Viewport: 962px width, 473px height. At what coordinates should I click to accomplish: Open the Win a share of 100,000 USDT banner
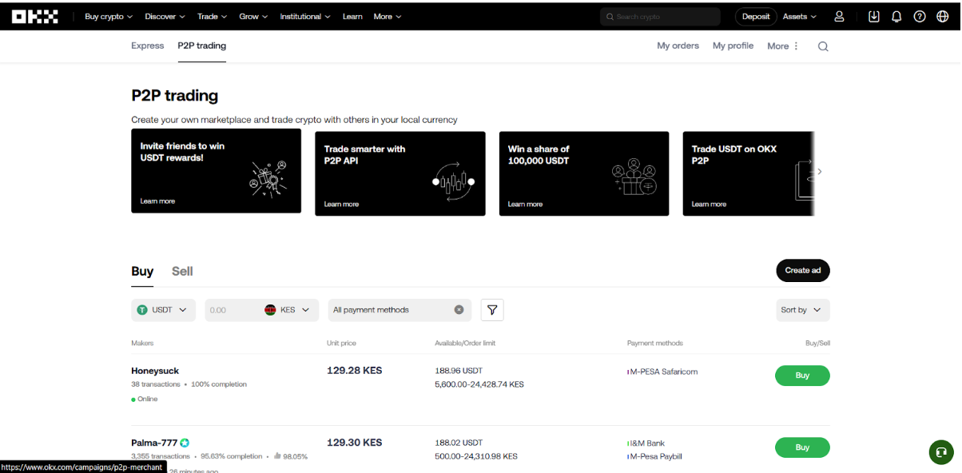pyautogui.click(x=584, y=173)
